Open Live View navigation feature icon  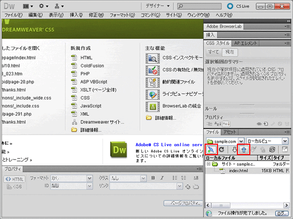[152, 95]
